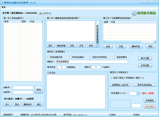Insert 图片 into message
The height and width of the screenshot is (117, 159).
51,46
